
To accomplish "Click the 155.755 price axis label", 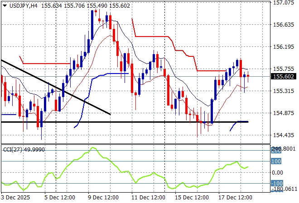I will tap(284, 69).
